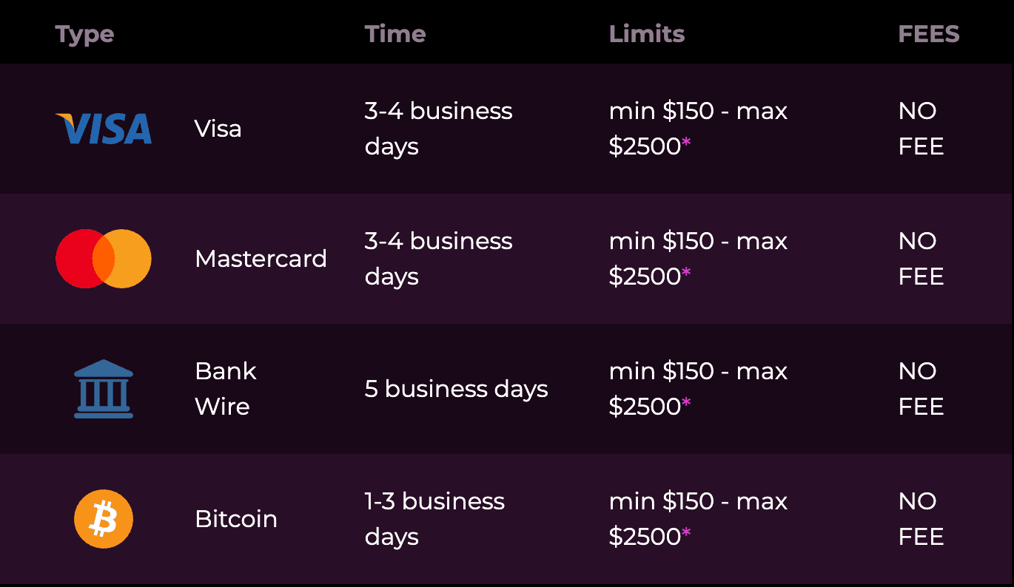This screenshot has height=587, width=1014.
Task: Choose the Bitcoin method name
Action: coord(236,519)
